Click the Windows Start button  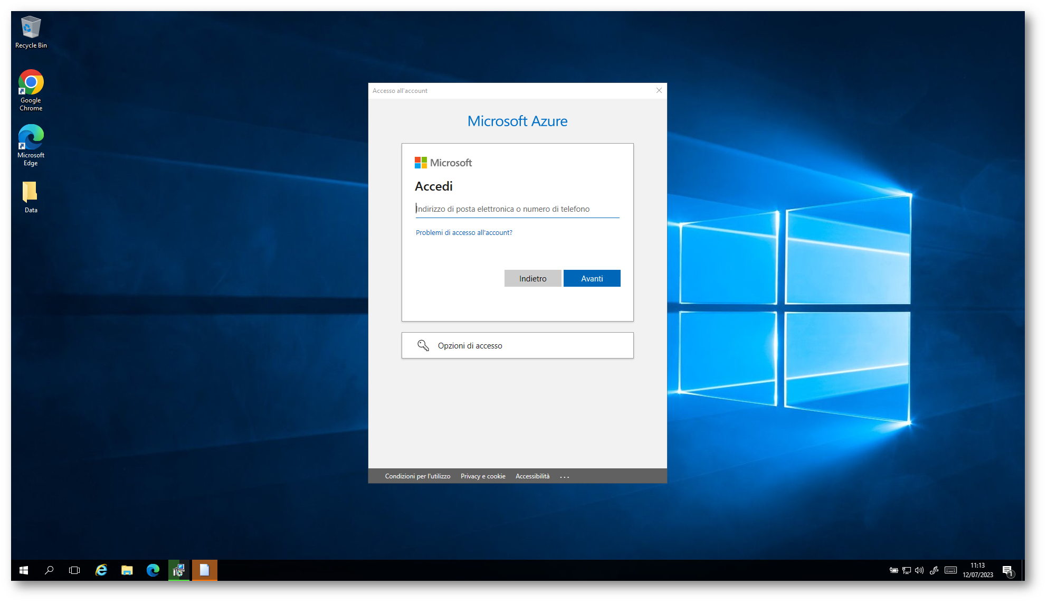24,570
